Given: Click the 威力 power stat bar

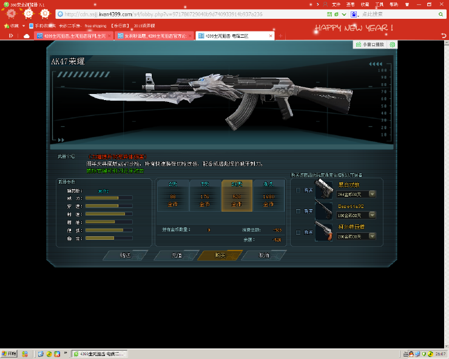Looking at the screenshot, I should (109, 198).
